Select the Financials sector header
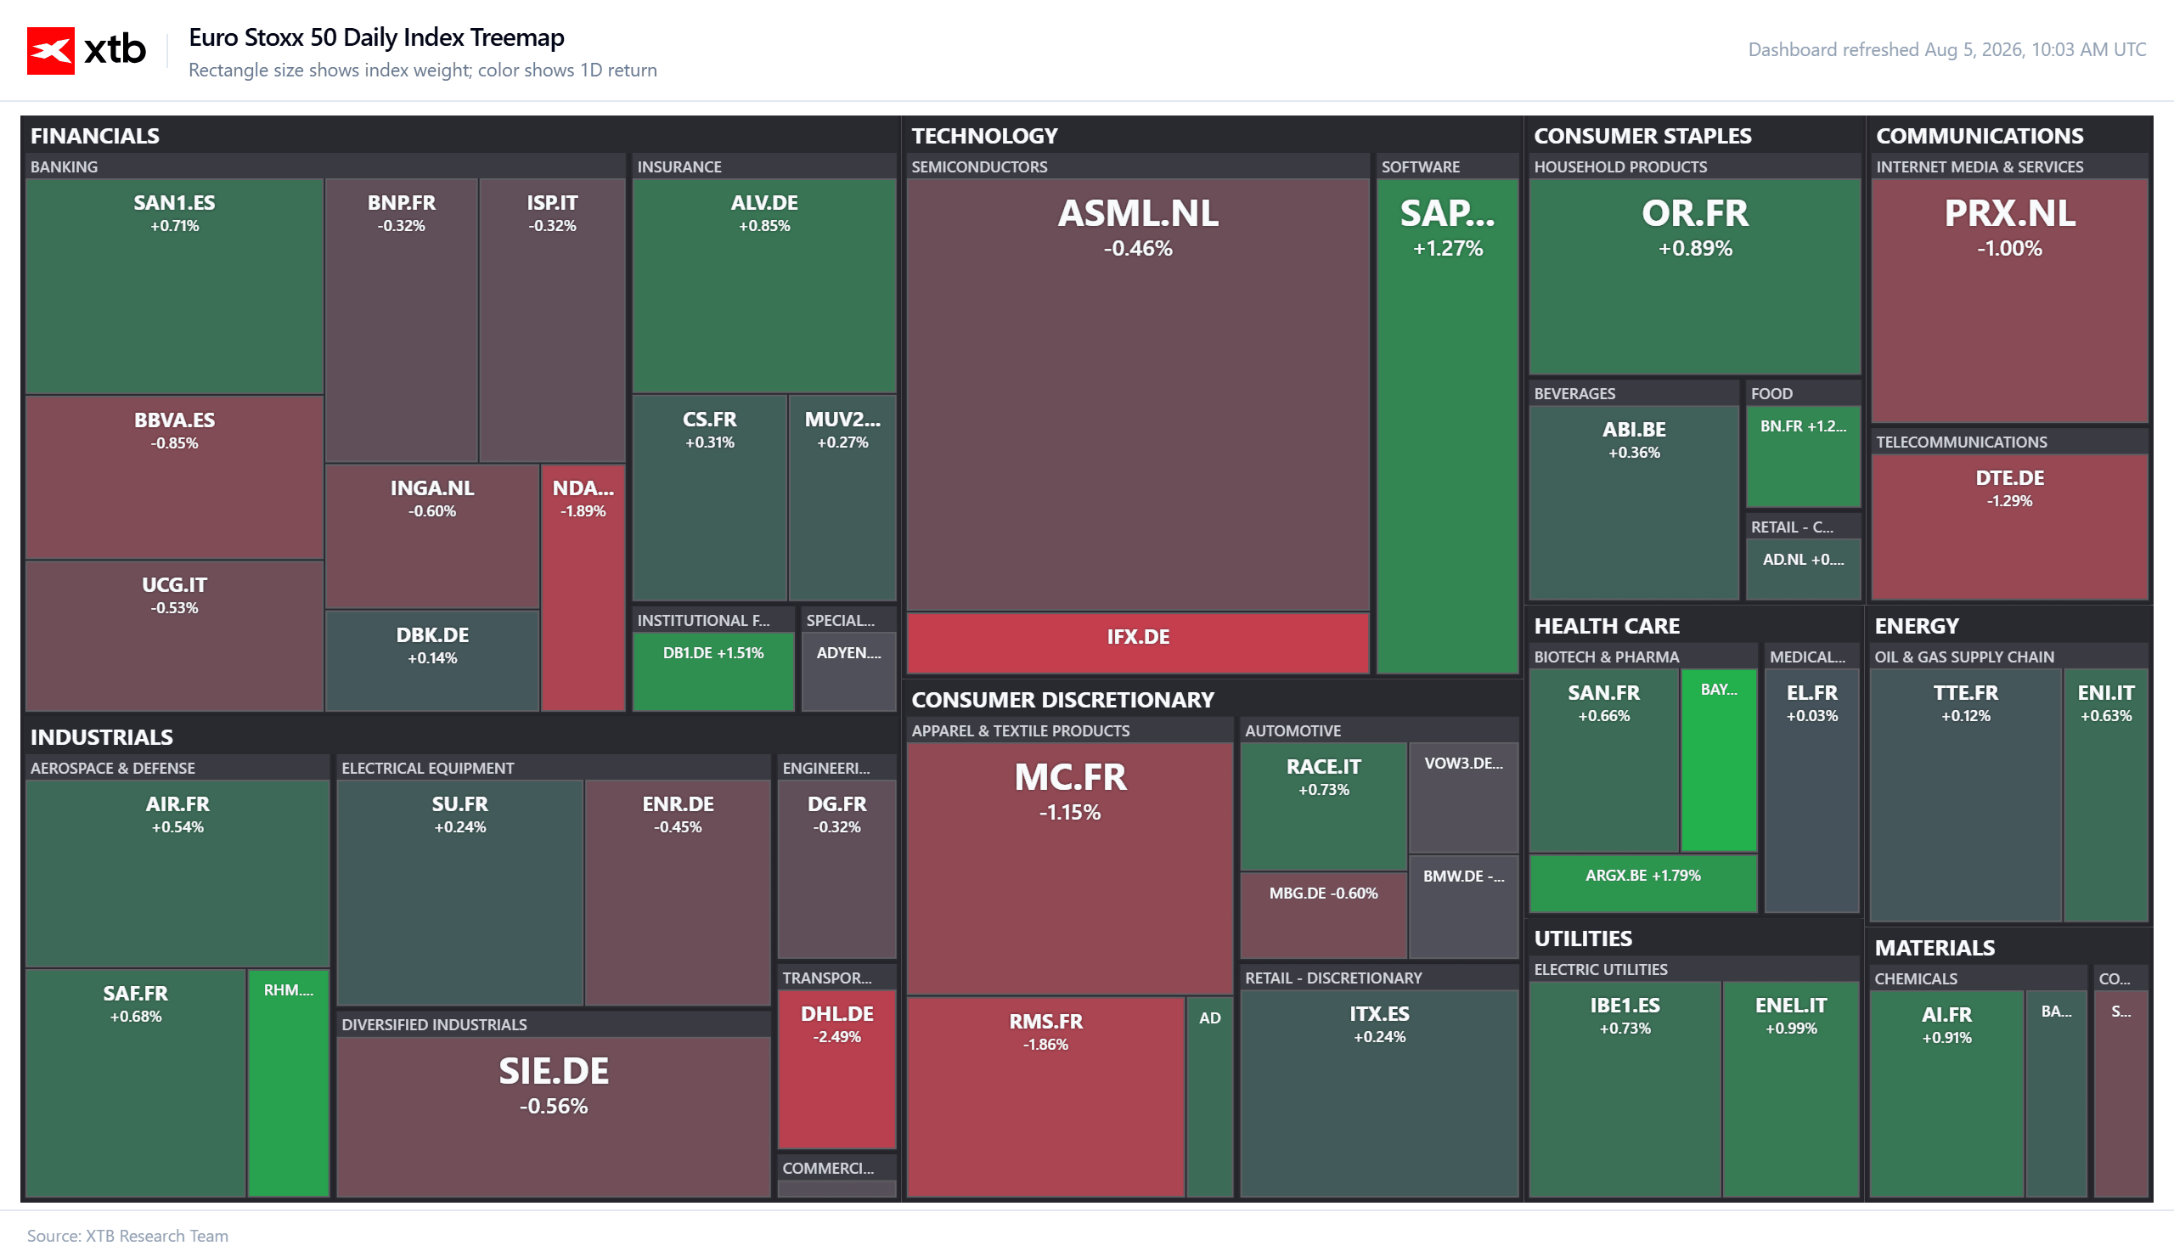The image size is (2174, 1257). coord(95,135)
